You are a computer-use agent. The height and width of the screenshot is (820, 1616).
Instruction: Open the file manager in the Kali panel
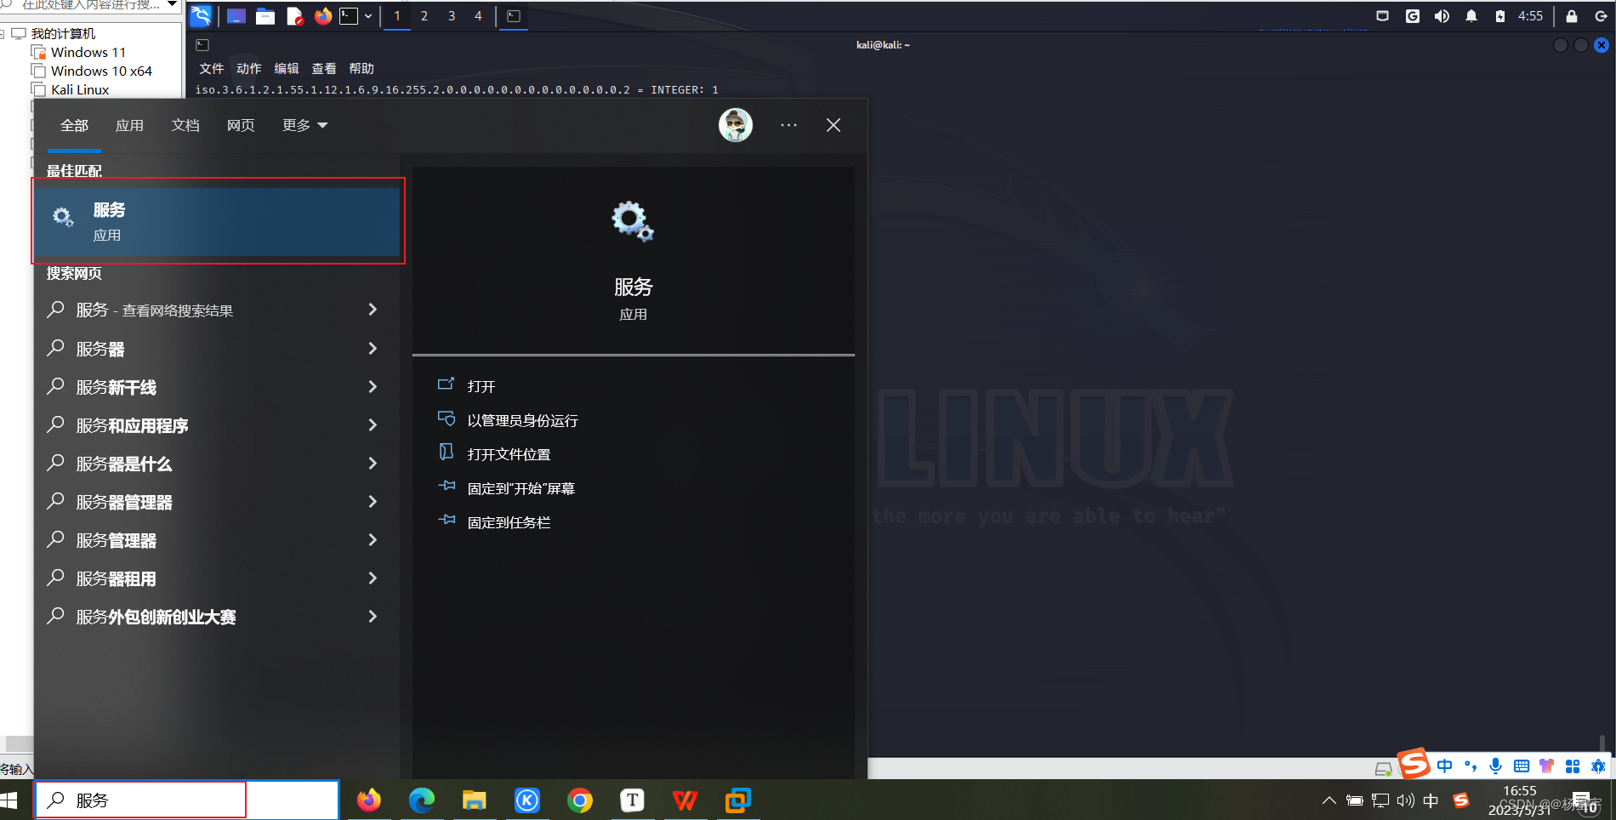point(265,15)
